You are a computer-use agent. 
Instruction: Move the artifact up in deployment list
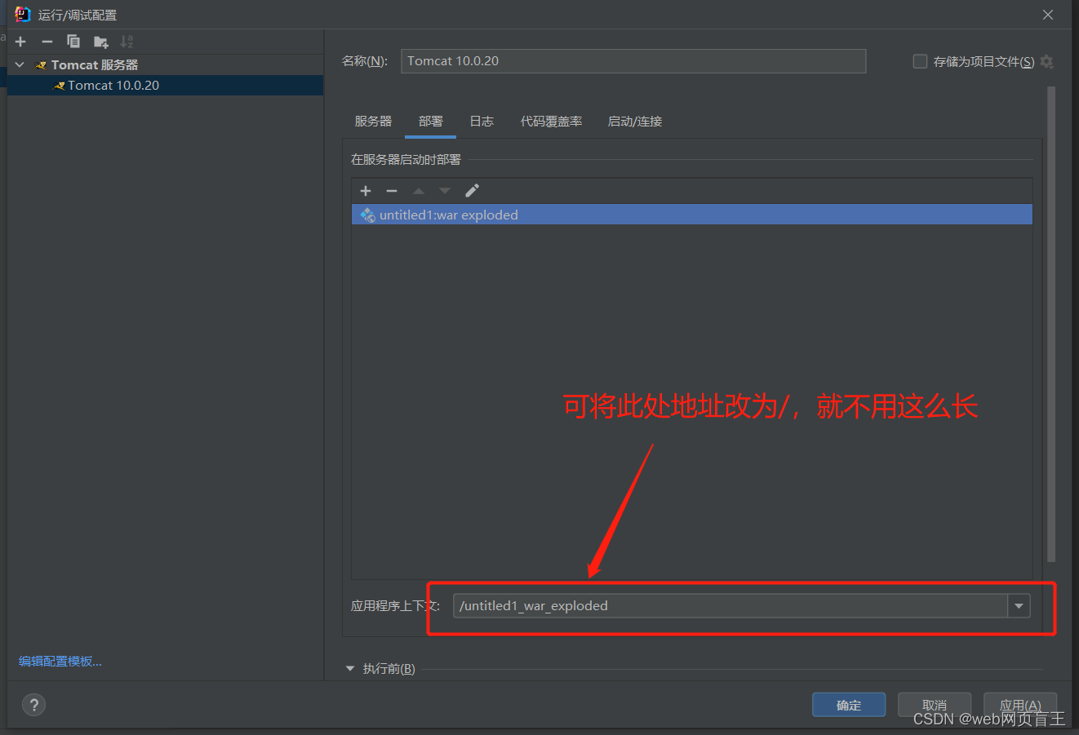pyautogui.click(x=419, y=191)
